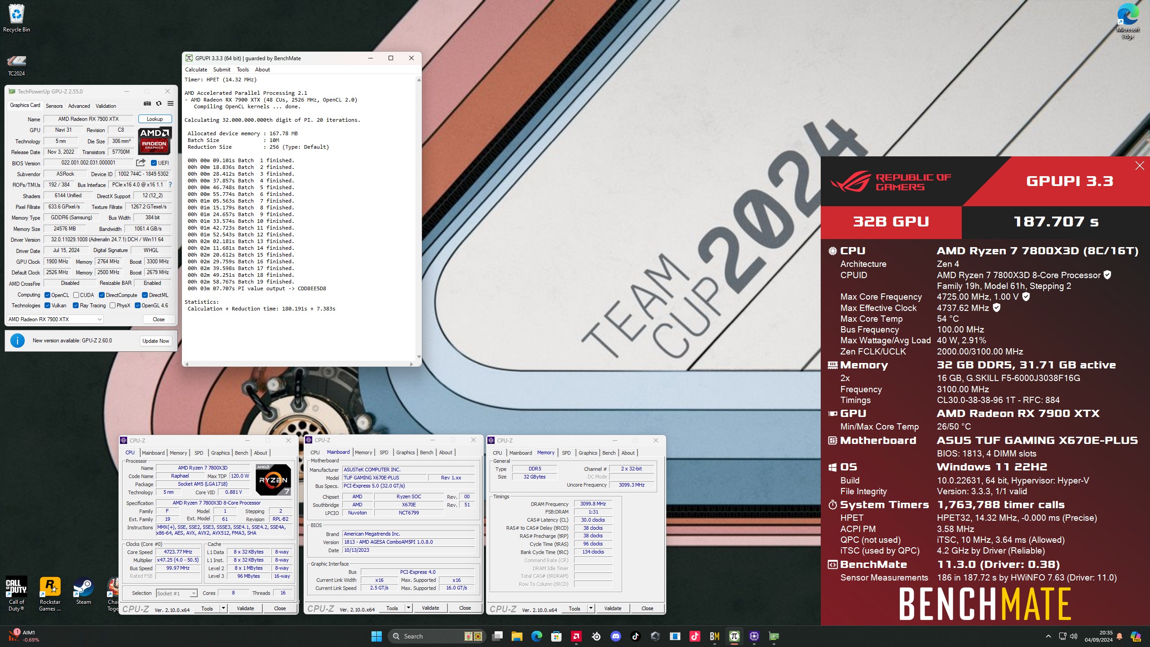Switch to the Advanced tab in GPU-Z
Viewport: 1150px width, 647px height.
point(79,106)
